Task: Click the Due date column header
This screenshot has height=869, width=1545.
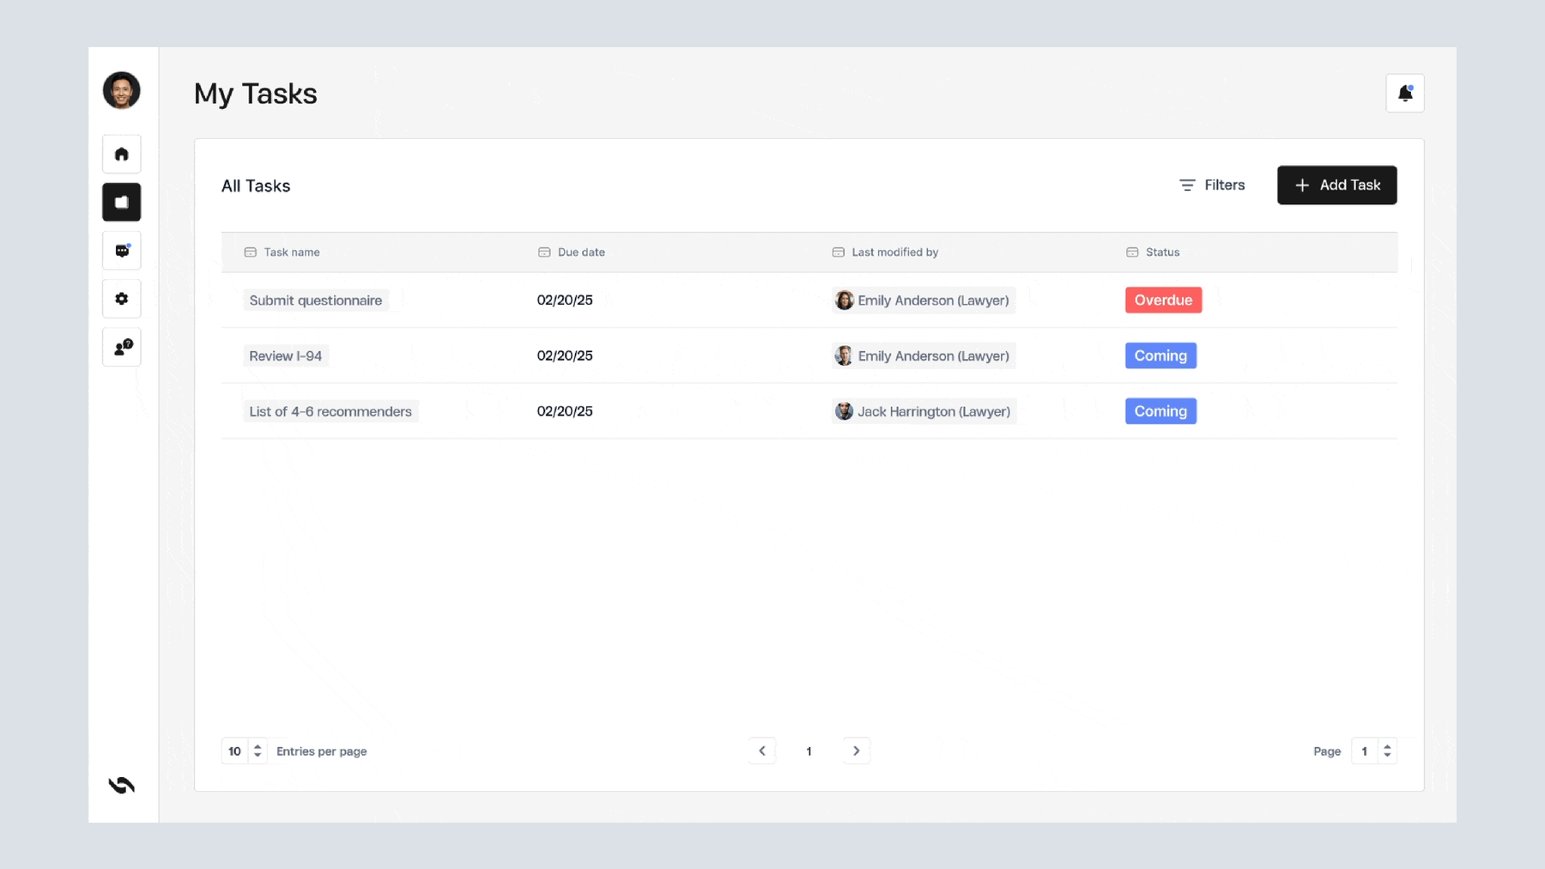Action: tap(581, 252)
